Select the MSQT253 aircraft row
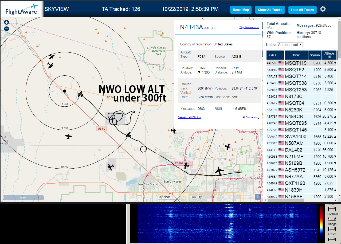341x244 pixels. coord(302,90)
